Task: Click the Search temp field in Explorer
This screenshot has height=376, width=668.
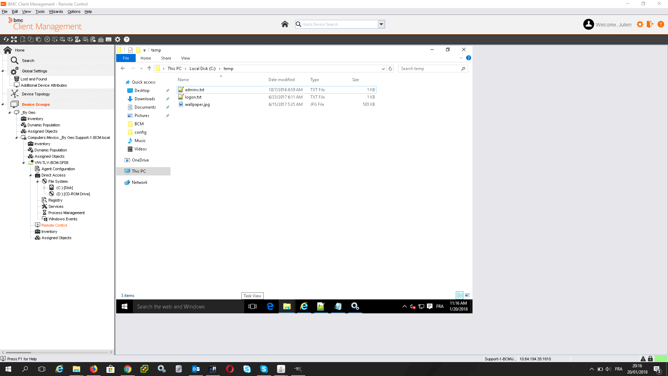Action: pyautogui.click(x=433, y=69)
